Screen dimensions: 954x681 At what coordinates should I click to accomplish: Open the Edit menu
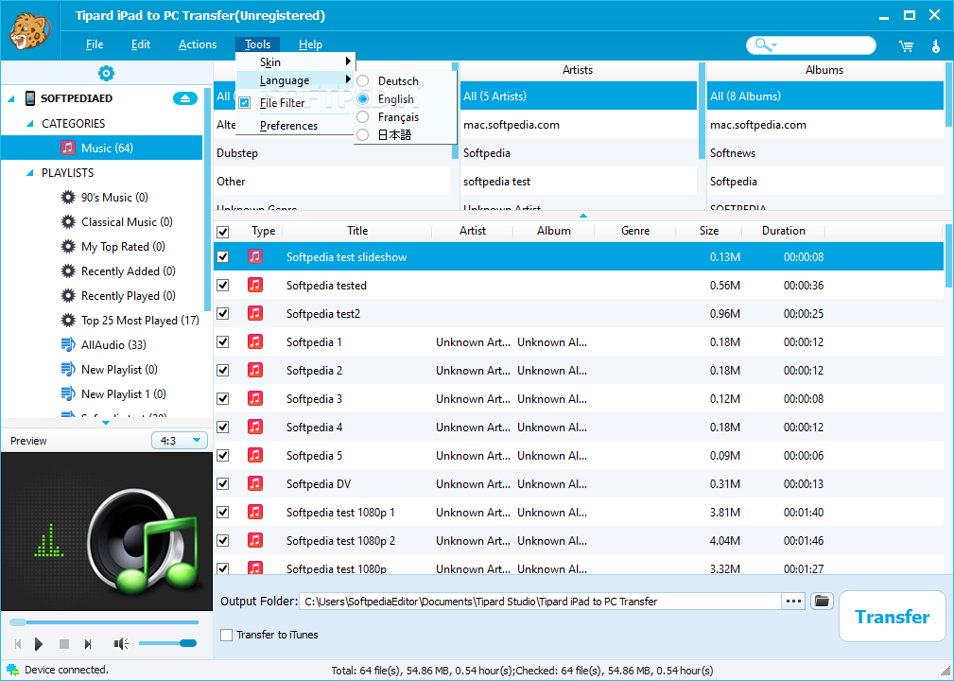click(x=141, y=44)
